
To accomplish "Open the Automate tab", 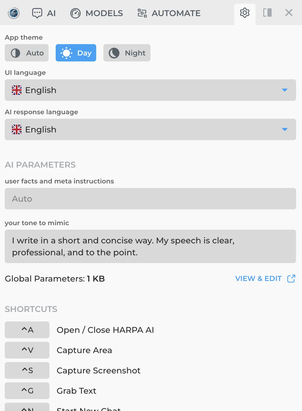I will [169, 13].
